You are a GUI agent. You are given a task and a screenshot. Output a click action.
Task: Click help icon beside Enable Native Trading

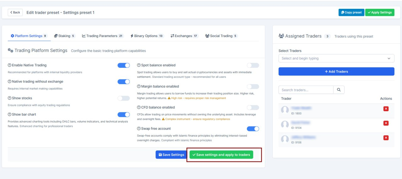[9, 65]
